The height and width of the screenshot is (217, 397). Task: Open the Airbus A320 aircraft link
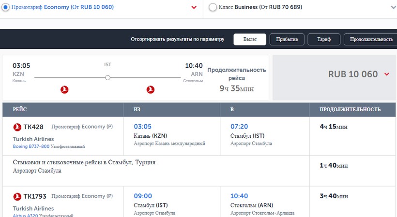tap(25, 215)
